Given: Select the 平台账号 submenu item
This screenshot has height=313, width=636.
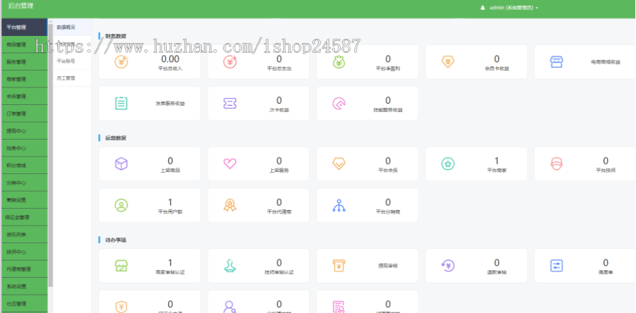Looking at the screenshot, I should [x=72, y=61].
